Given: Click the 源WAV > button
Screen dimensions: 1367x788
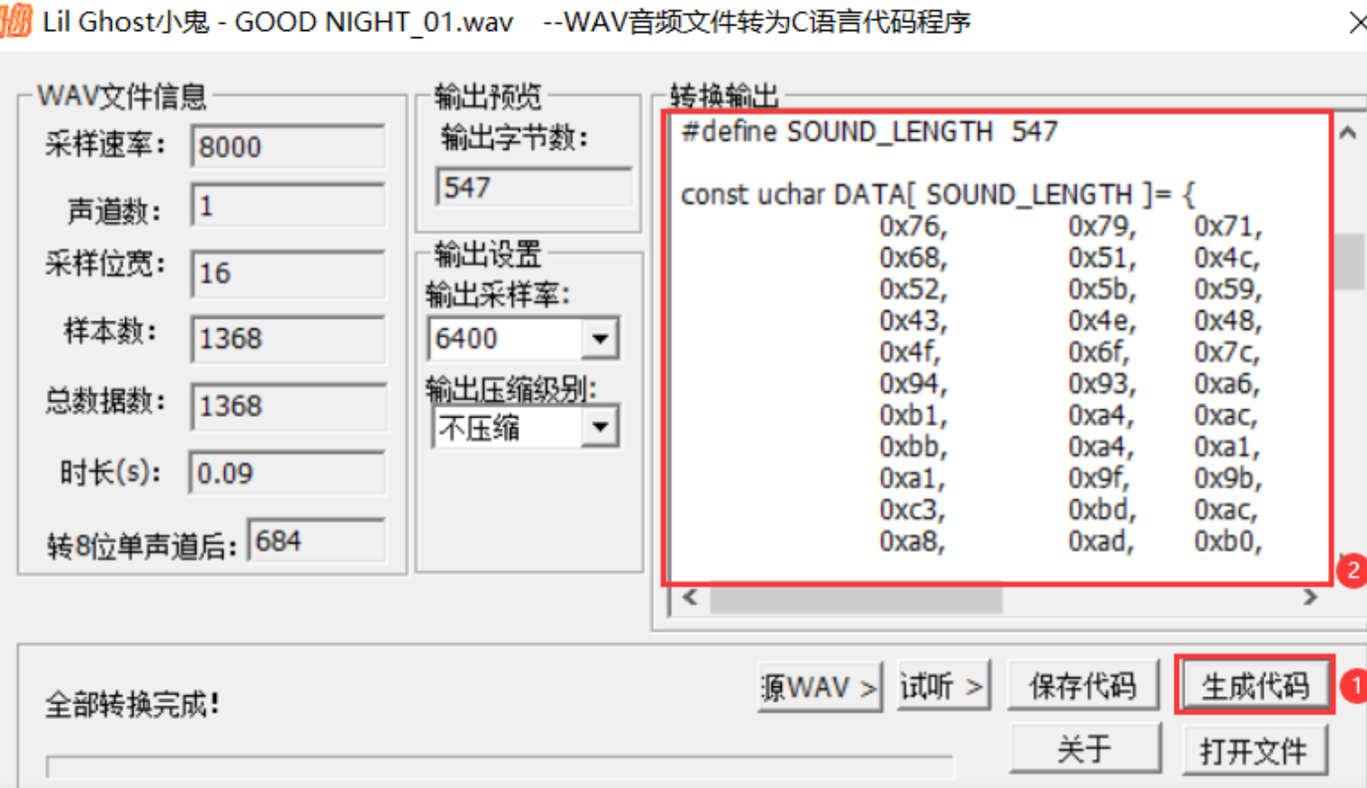Looking at the screenshot, I should click(820, 686).
